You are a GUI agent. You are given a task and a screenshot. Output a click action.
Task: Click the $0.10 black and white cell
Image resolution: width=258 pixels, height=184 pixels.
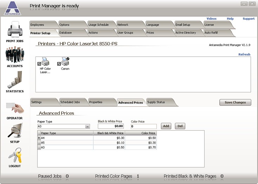point(109,143)
